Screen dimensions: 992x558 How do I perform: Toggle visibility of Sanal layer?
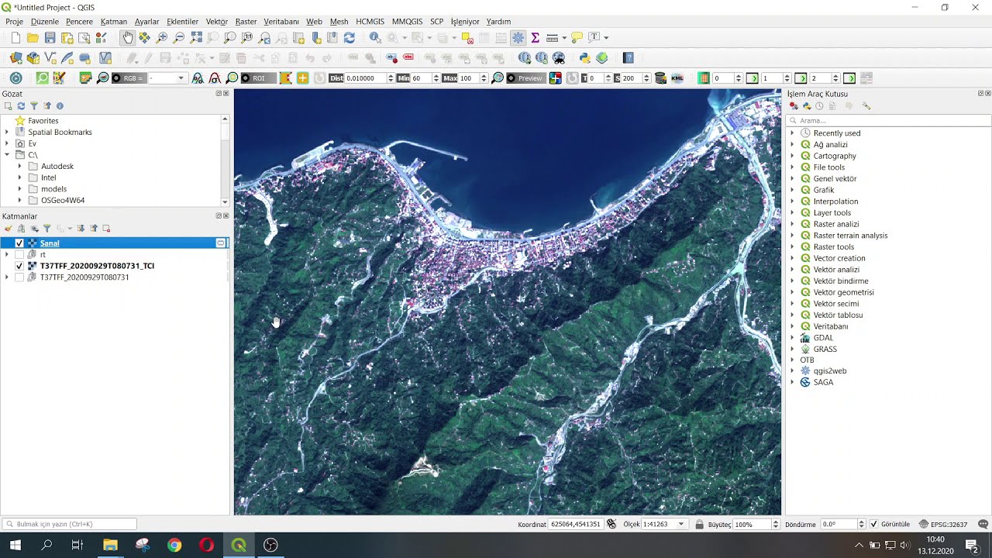point(19,243)
